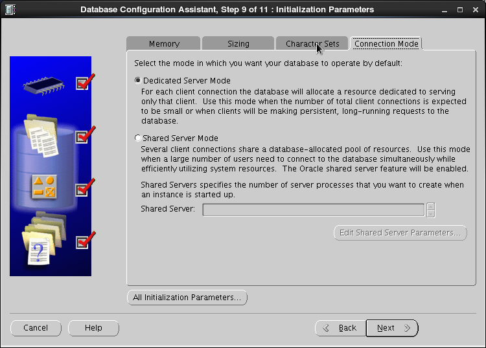The width and height of the screenshot is (486, 348).
Task: Click the question mark document folders icon
Action: [44, 238]
